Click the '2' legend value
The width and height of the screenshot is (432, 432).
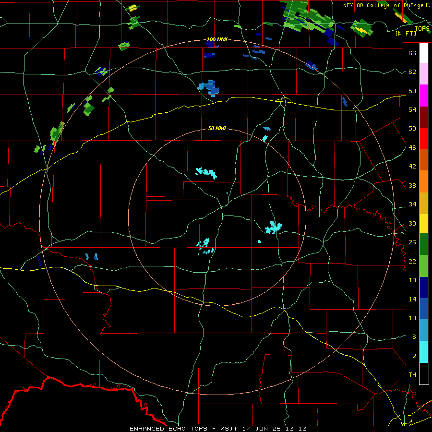click(x=414, y=356)
